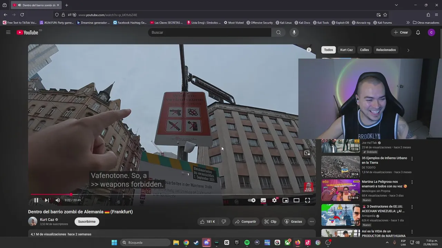Open the 35 Ejemplos de Infierno Urbano thumbnail
The image size is (442, 248).
pos(340,167)
